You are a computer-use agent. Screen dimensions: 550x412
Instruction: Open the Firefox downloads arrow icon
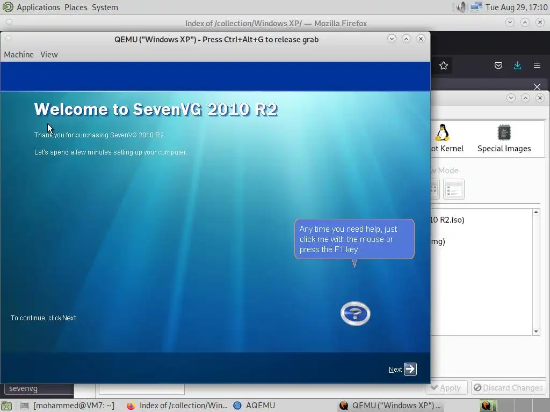517,65
